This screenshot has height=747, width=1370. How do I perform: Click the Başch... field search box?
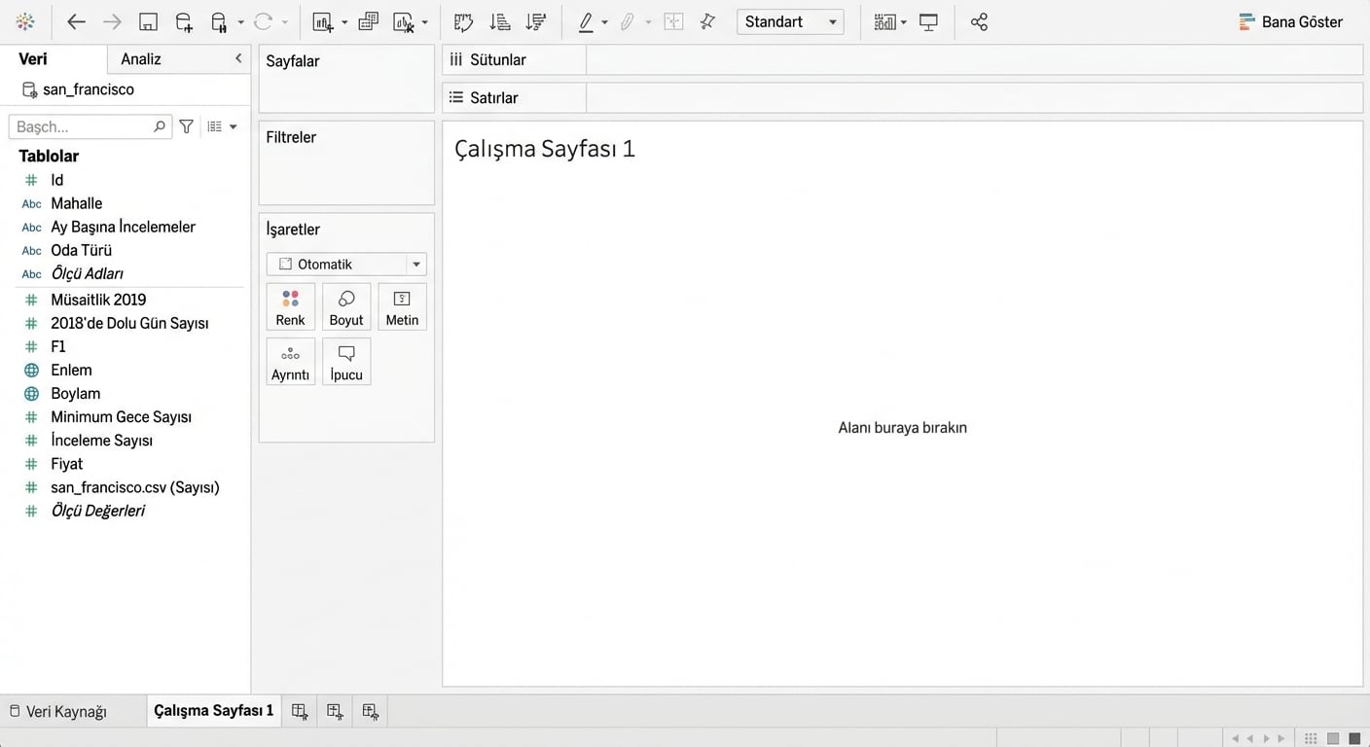point(82,126)
